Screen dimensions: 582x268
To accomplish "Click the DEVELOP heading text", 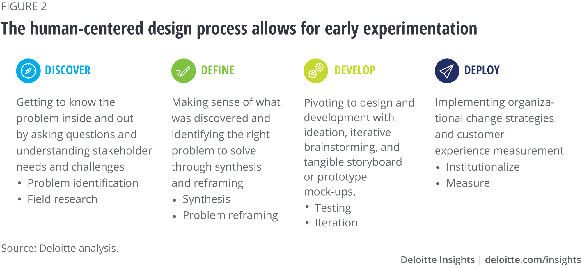I will [354, 70].
